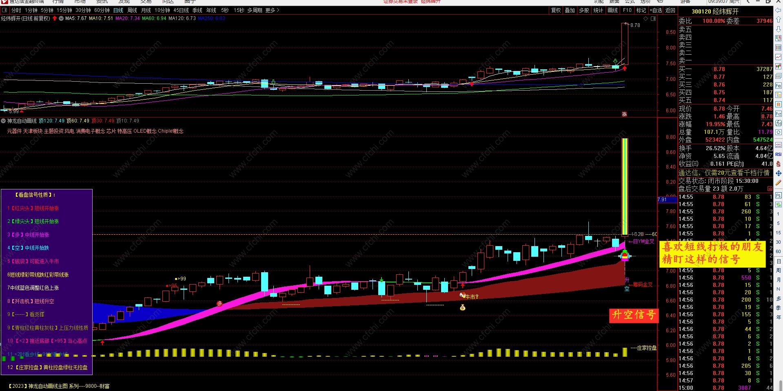Image resolution: width=783 pixels, height=391 pixels.
Task: Select the 年线 yearly period tab
Action: [211, 10]
